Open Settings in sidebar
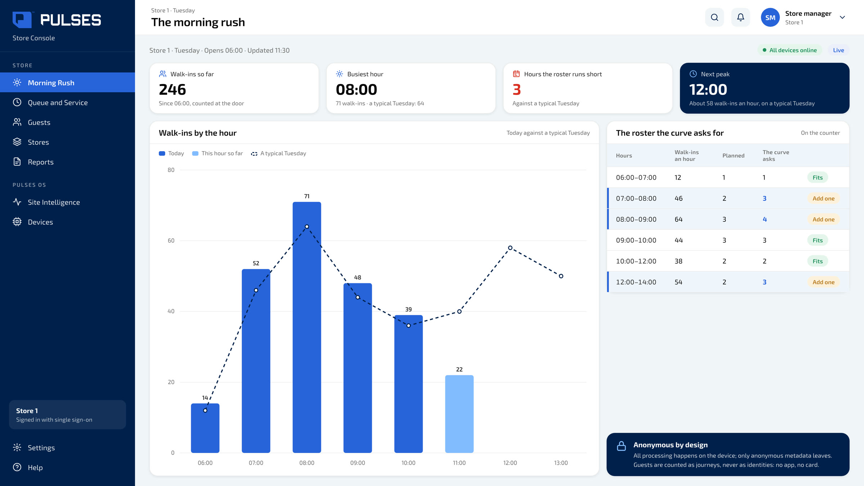Screen dimensions: 864x486 click(x=67, y=447)
